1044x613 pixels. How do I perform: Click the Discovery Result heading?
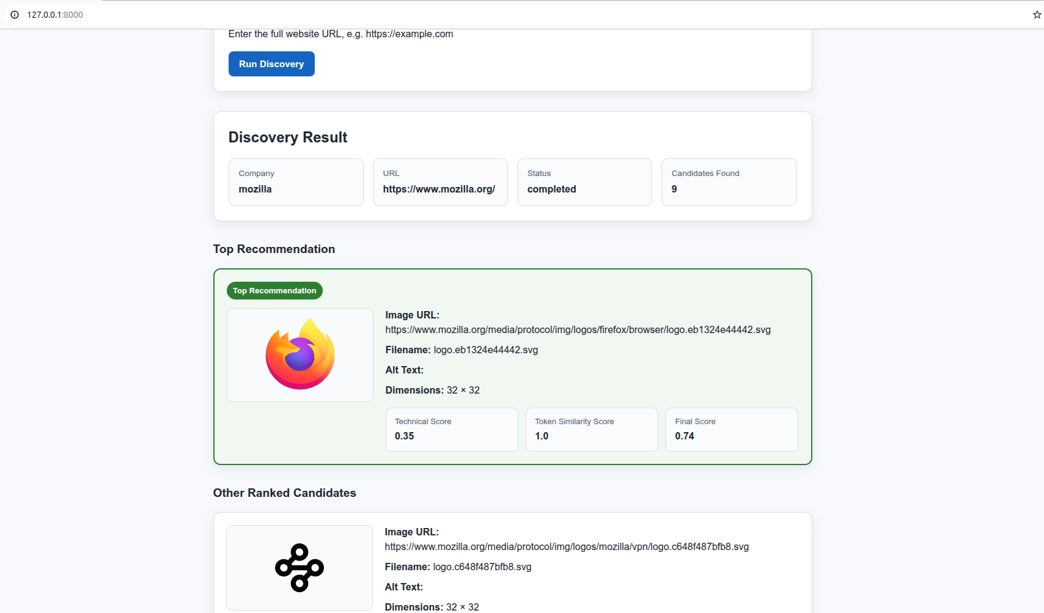pyautogui.click(x=288, y=138)
